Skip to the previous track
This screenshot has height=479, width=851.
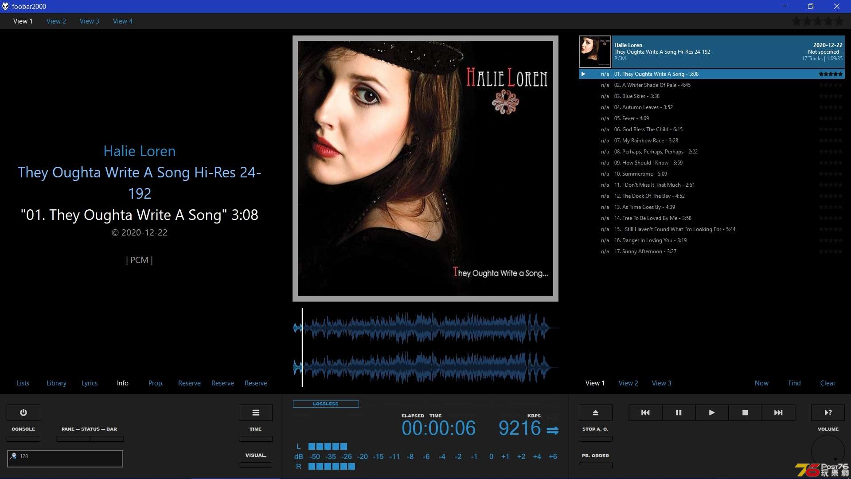tap(645, 412)
